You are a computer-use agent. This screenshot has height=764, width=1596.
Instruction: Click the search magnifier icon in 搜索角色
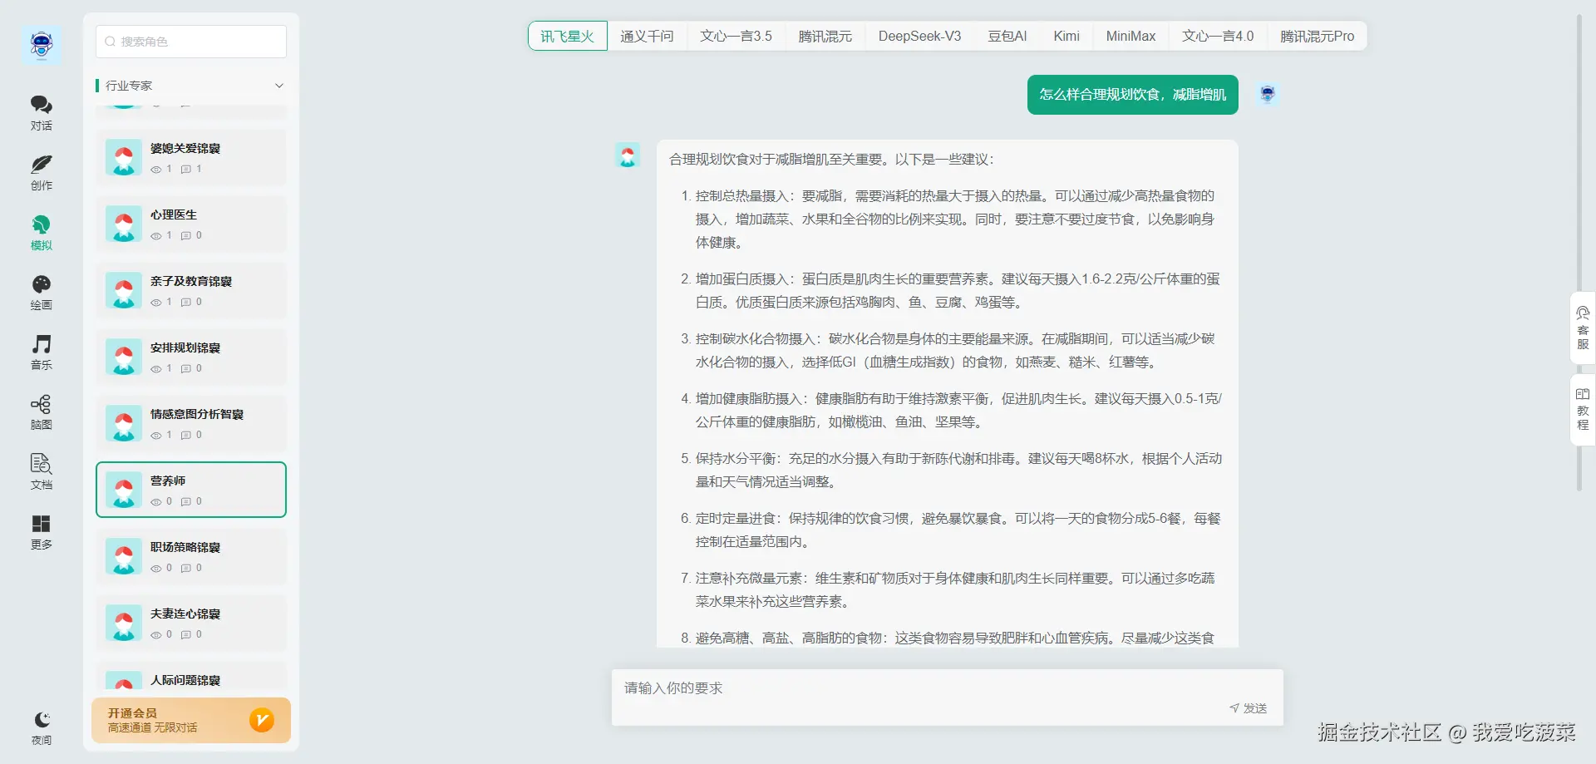(x=111, y=42)
